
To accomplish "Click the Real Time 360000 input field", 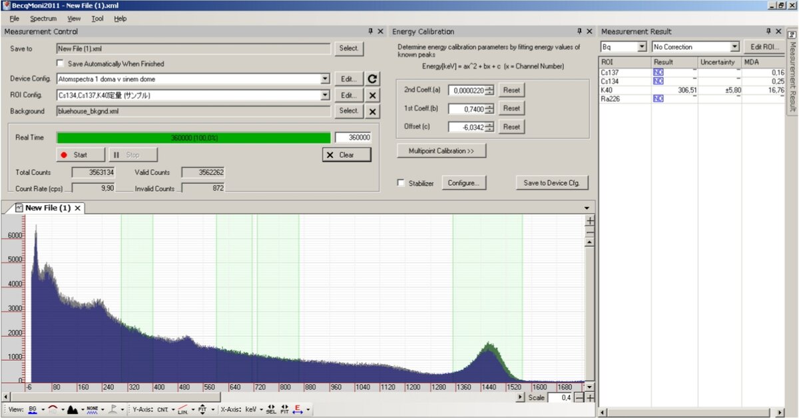I will (353, 138).
